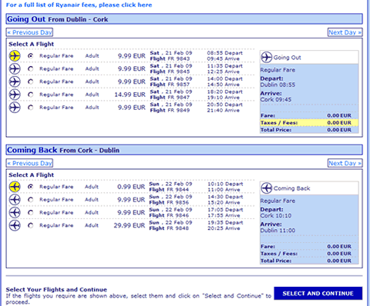Image resolution: width=370 pixels, height=306 pixels.
Task: Click Flight FR 9846 text
Action: click(x=169, y=215)
